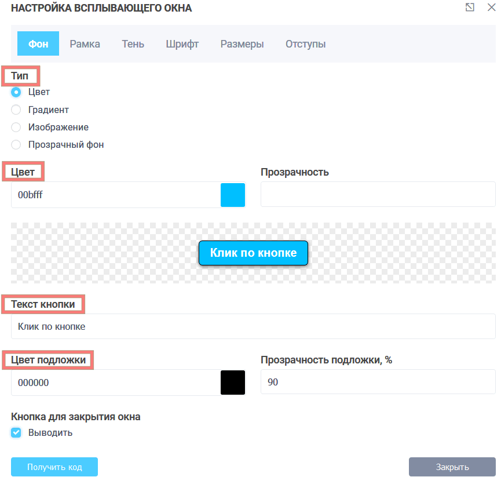Focus the Прозрачность input field
The height and width of the screenshot is (477, 501).
point(378,194)
